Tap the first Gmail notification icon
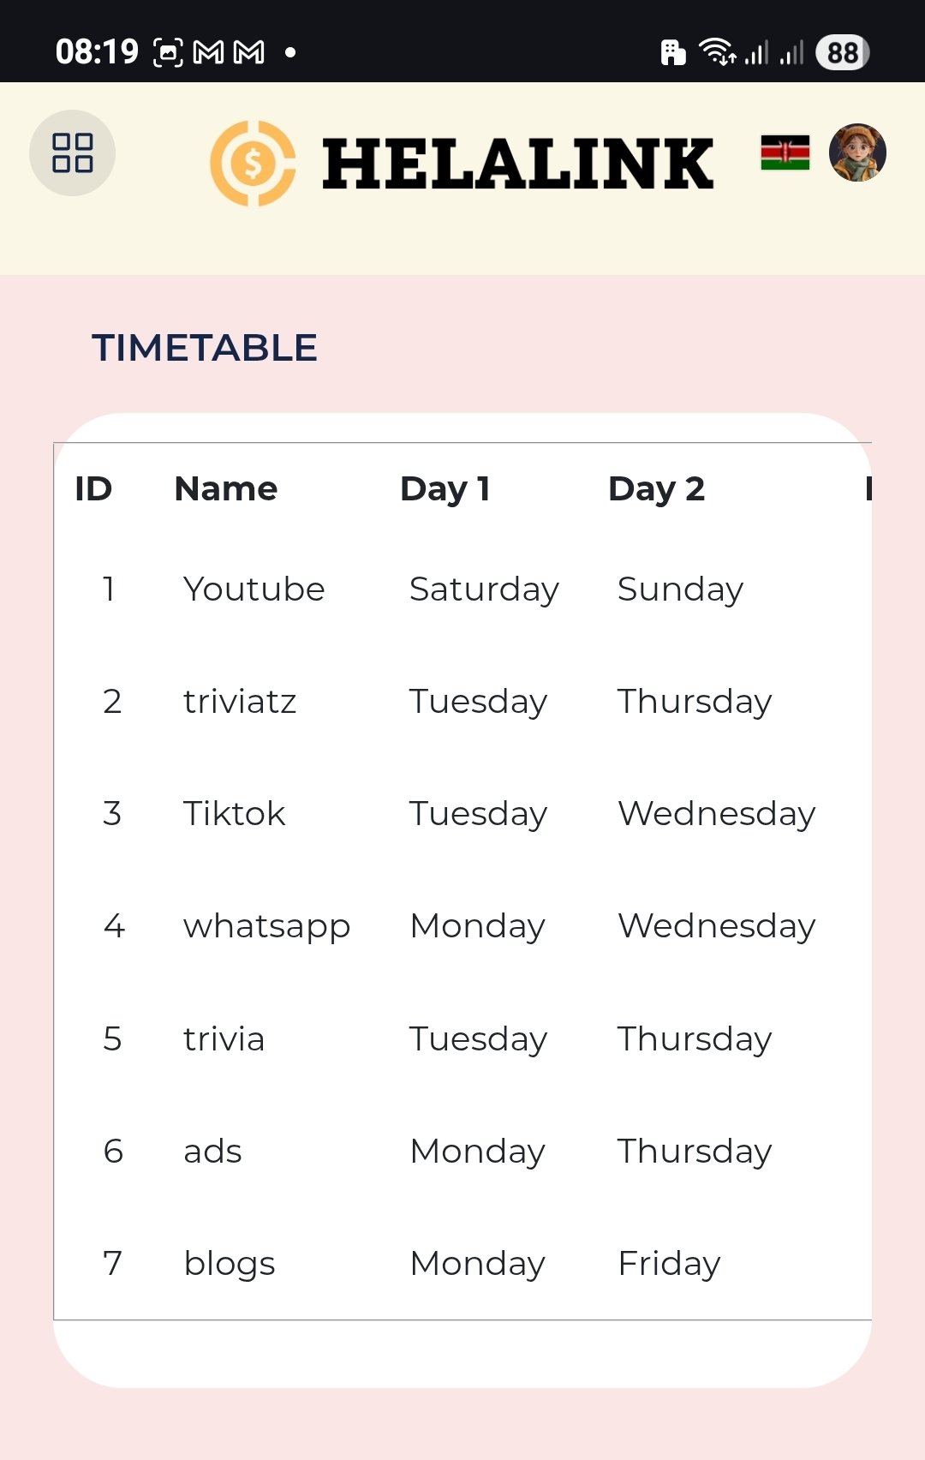 209,52
